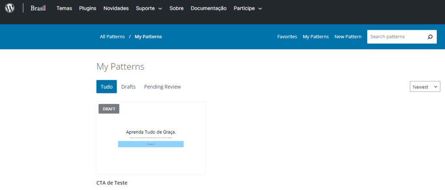Click the WordPress logo icon
This screenshot has height=190, width=445.
[10, 8]
